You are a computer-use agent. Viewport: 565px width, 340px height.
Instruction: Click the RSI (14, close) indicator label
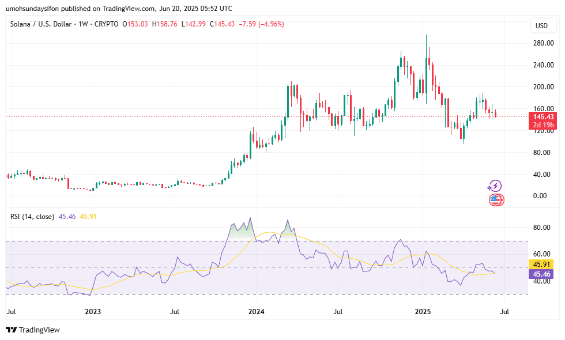(32, 217)
